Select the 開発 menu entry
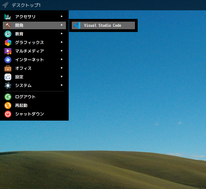The image size is (206, 189). (34, 25)
